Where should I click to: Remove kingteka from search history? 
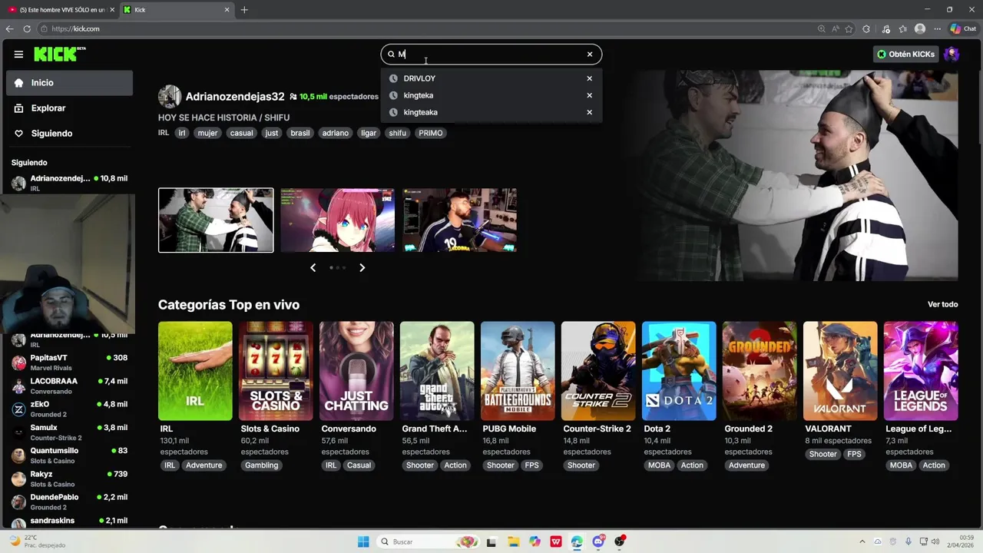tap(590, 95)
